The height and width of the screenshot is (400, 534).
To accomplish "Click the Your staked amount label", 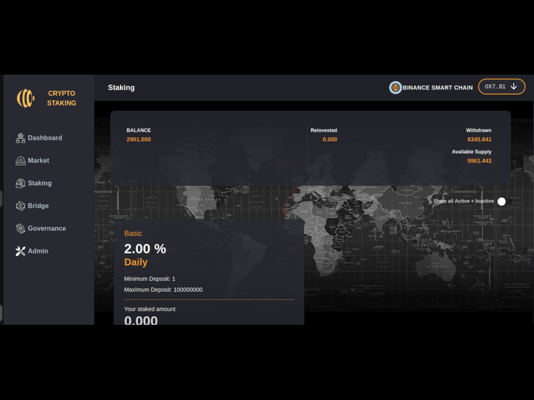I will tap(150, 309).
